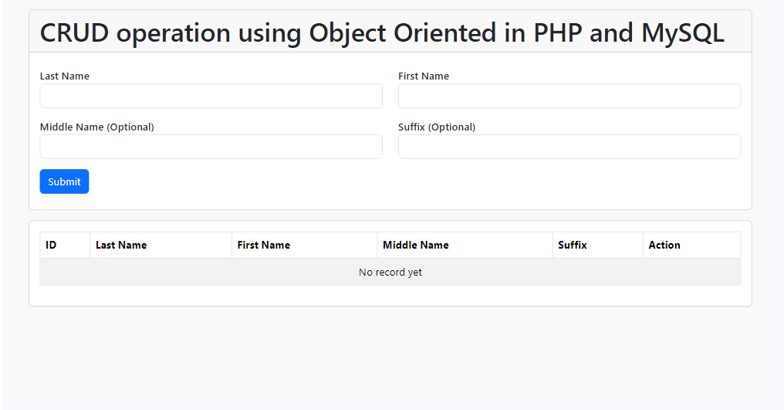Image resolution: width=784 pixels, height=410 pixels.
Task: Click the ID column header
Action: click(x=65, y=245)
